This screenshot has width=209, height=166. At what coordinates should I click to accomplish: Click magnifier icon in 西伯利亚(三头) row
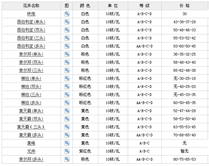tap(67, 38)
